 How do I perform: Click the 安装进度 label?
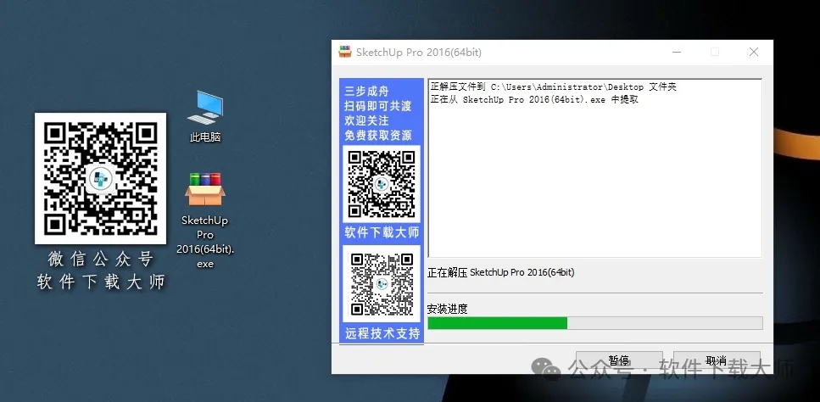click(448, 309)
